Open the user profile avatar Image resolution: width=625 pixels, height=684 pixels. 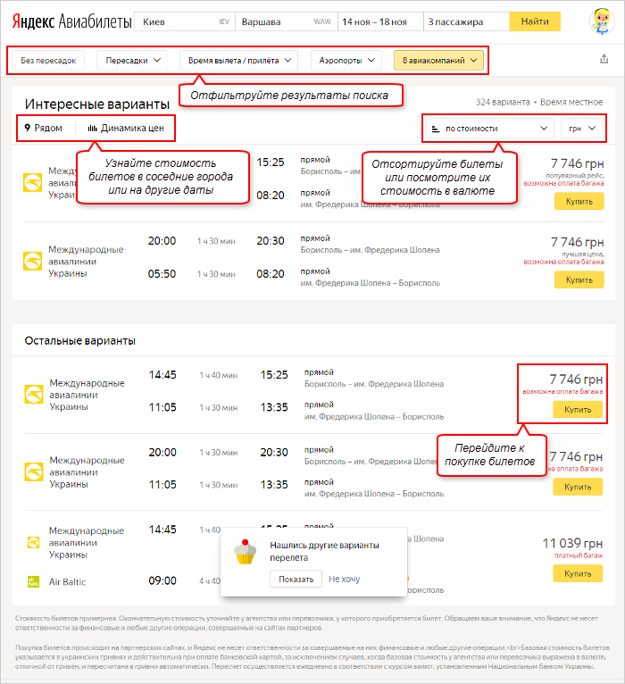603,21
